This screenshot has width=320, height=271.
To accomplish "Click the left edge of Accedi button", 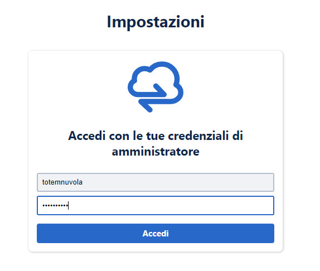I will [x=39, y=233].
